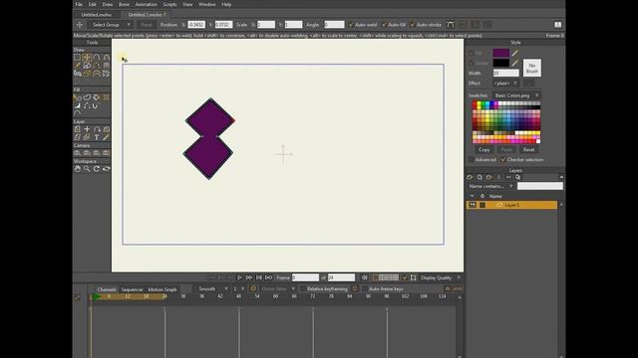Toggle the Auto-stroke checkbox
The width and height of the screenshot is (638, 358).
click(413, 25)
